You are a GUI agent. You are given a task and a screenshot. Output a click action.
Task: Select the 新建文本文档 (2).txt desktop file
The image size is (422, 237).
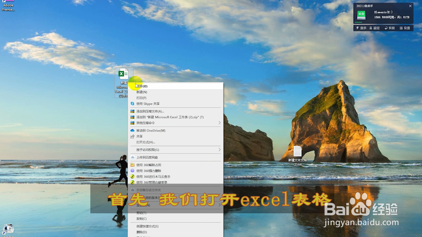pyautogui.click(x=297, y=156)
